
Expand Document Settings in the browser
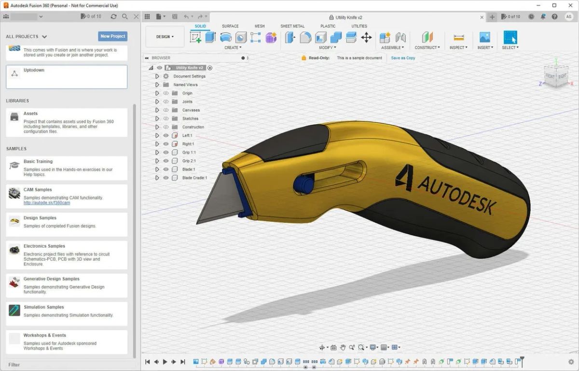point(157,76)
